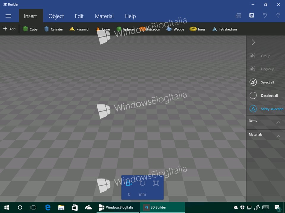Open OneDrive from the taskbar
285x213 pixels.
pyautogui.click(x=88, y=207)
